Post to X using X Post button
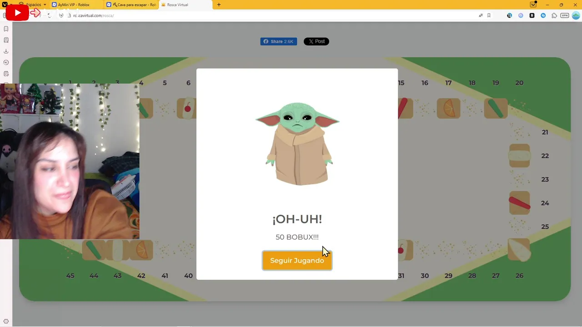Screen dimensions: 582x327 tap(316, 41)
